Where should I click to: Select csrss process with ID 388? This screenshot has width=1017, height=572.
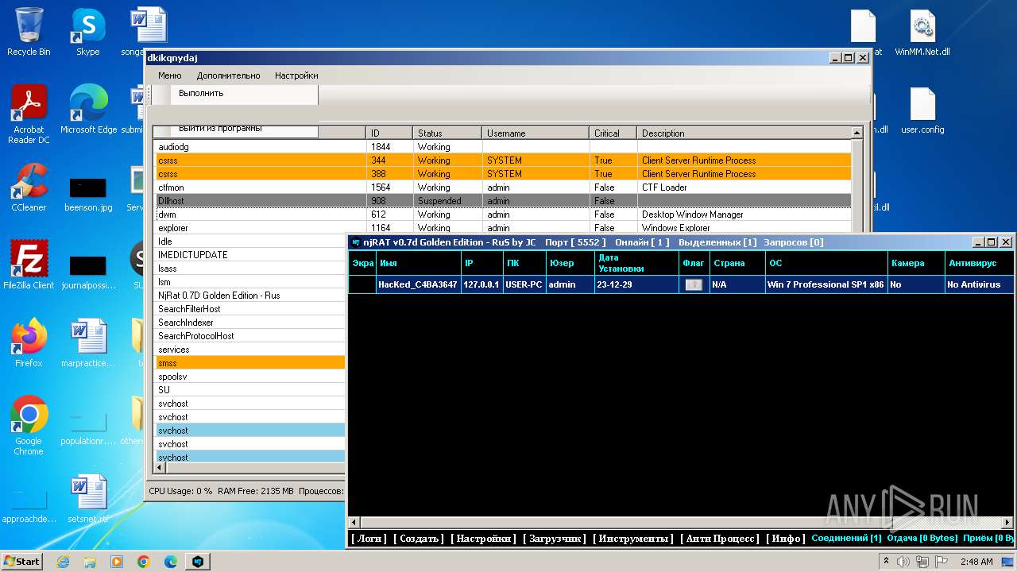502,174
